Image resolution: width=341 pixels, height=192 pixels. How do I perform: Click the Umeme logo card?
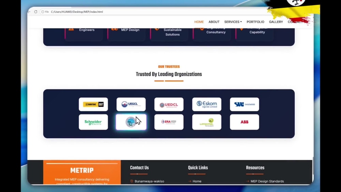(x=207, y=122)
